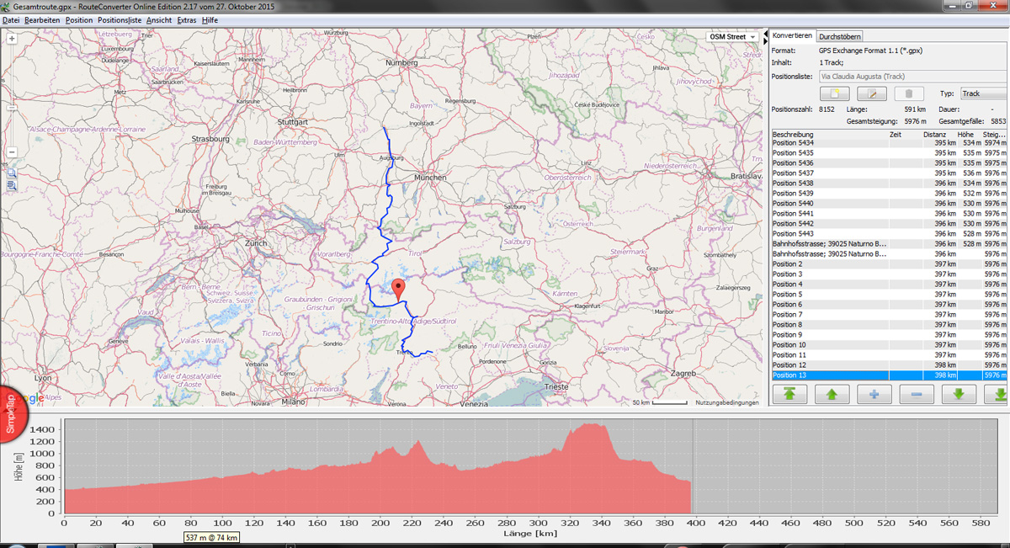Select highlighted row Position 13
The image size is (1010, 548).
tap(890, 375)
